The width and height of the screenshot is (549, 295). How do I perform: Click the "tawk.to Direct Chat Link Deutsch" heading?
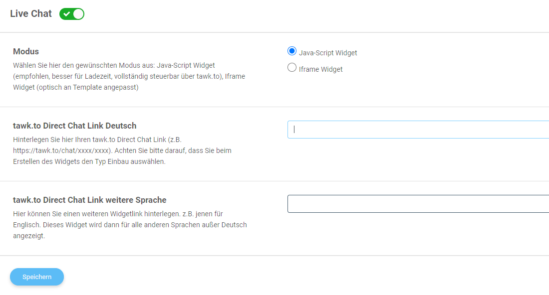74,126
